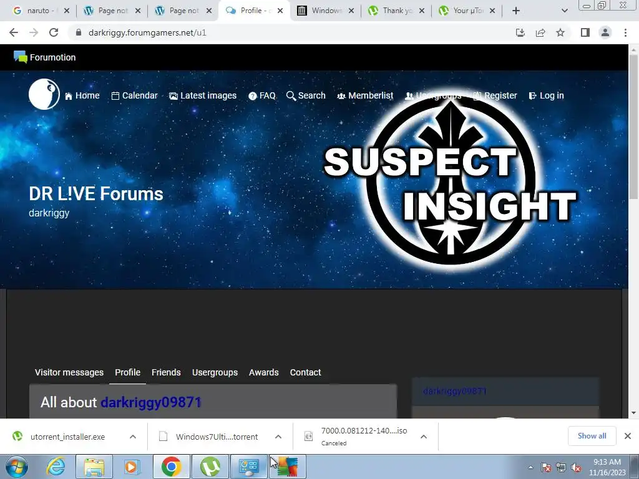Close the downloads bar
This screenshot has height=479, width=639.
pos(628,436)
